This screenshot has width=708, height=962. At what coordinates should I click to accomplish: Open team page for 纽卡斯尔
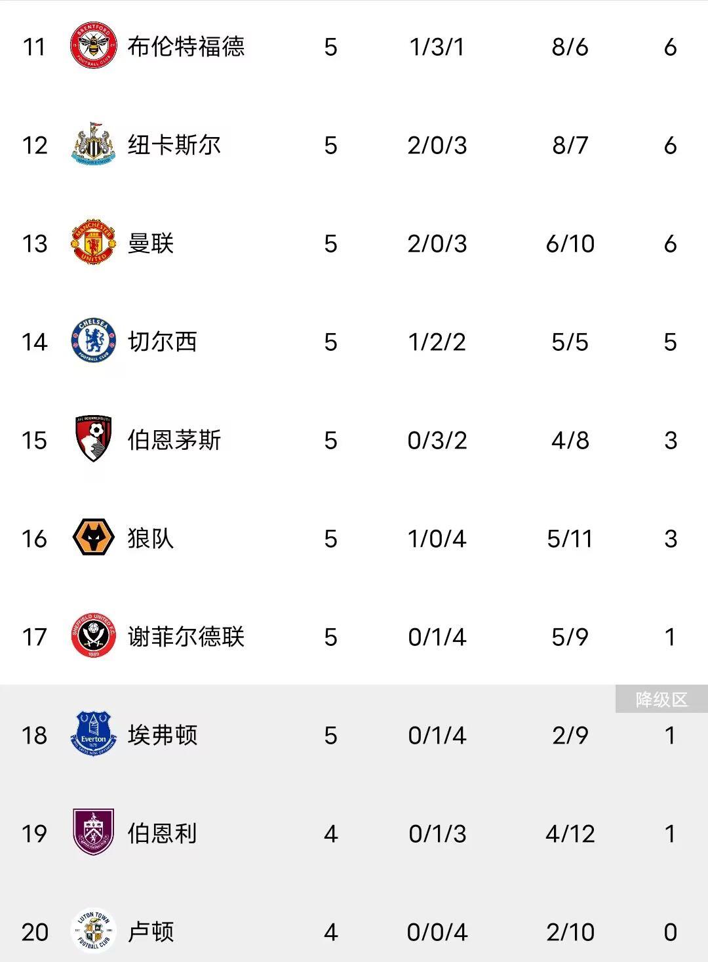tap(174, 145)
